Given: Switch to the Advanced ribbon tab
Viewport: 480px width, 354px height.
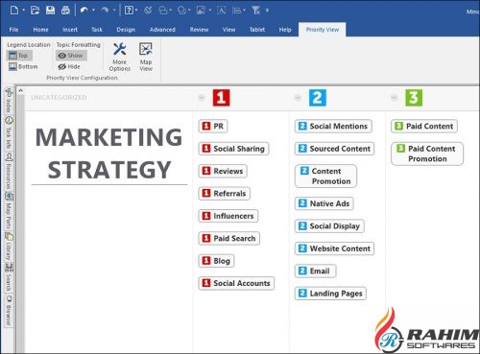Looking at the screenshot, I should click(162, 30).
